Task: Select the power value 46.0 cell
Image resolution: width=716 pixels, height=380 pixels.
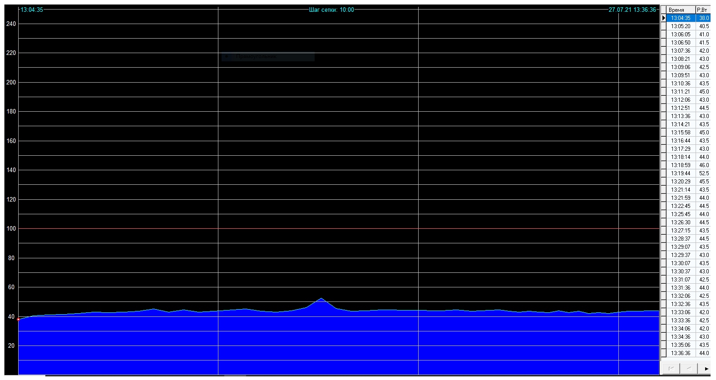Action: pos(703,165)
